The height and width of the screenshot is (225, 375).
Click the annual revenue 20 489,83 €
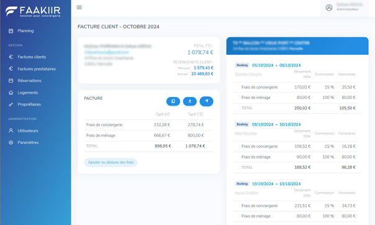[202, 74]
